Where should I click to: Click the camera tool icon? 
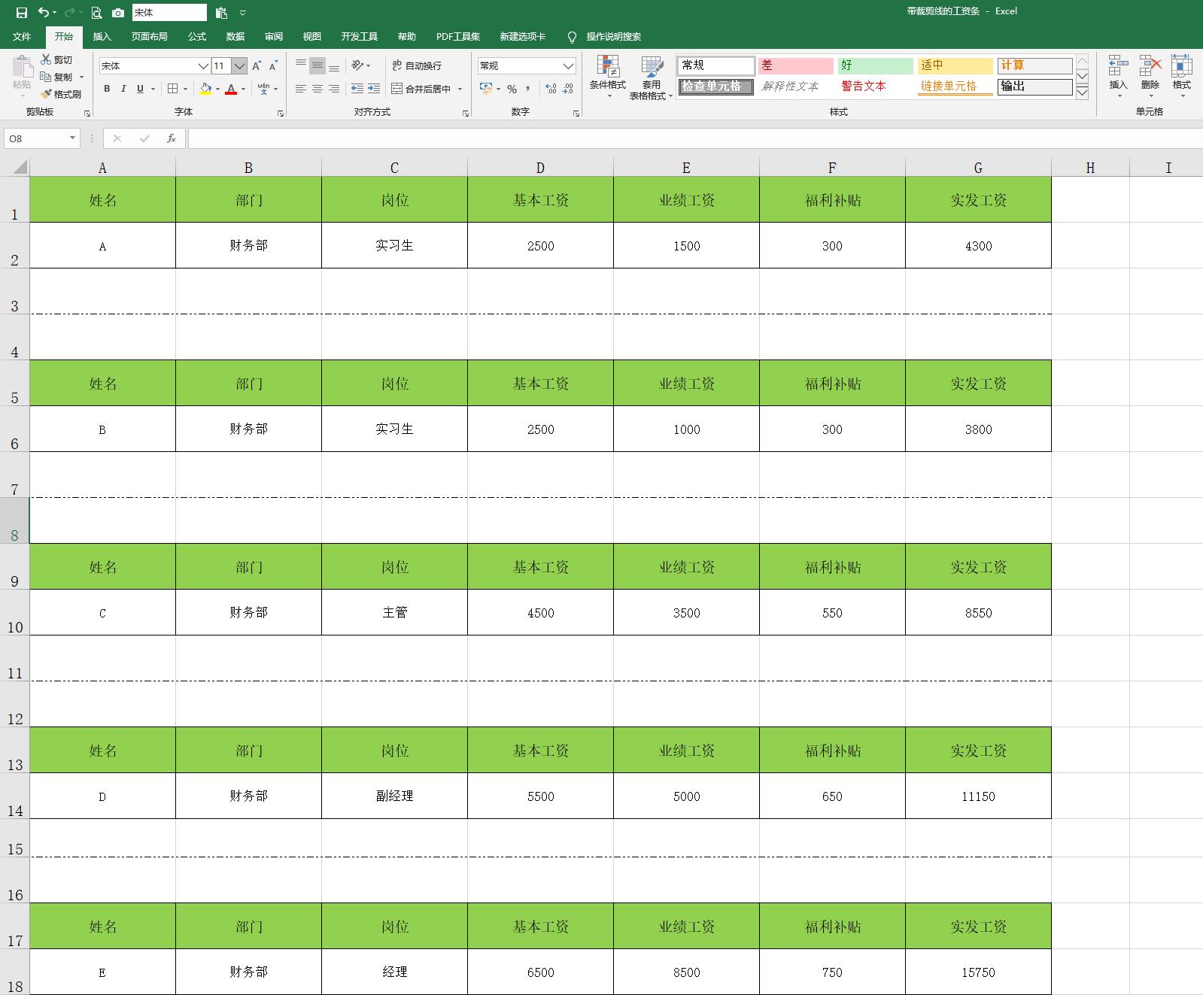pos(118,13)
